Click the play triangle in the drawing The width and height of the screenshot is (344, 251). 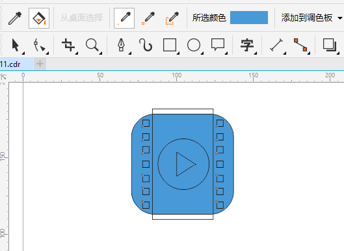click(x=185, y=164)
